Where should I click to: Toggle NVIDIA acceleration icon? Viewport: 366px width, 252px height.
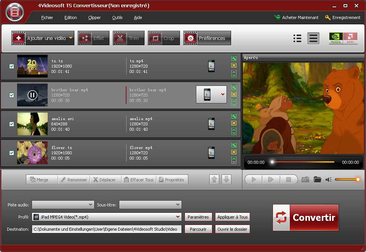[335, 38]
